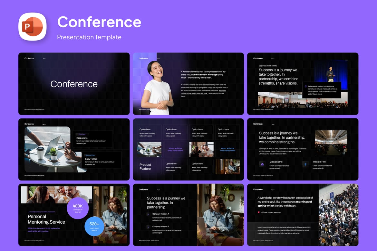Viewport: 377px width, 251px height.
Task: Click the Pellentesque habitant note box
Action: [x=322, y=90]
